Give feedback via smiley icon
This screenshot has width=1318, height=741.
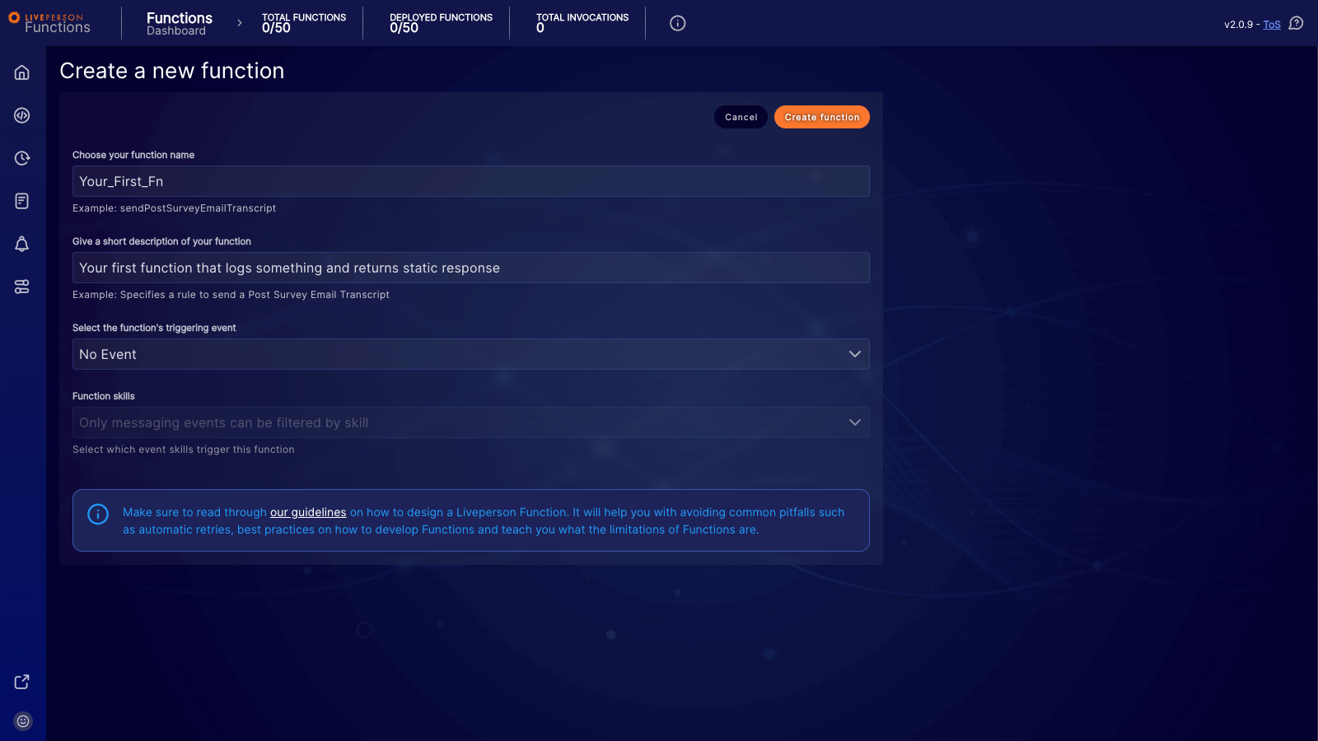(21, 720)
